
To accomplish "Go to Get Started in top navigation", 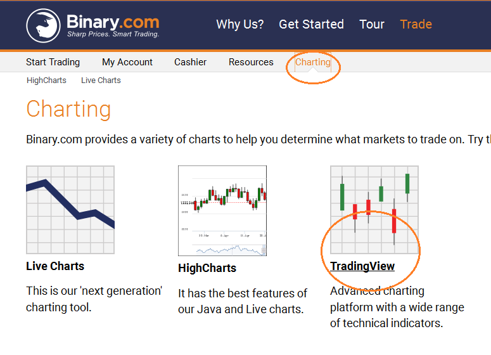I will click(311, 24).
